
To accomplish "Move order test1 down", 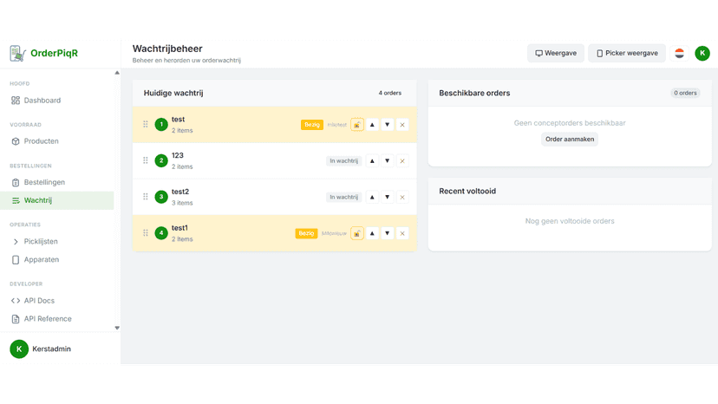I will click(x=388, y=233).
